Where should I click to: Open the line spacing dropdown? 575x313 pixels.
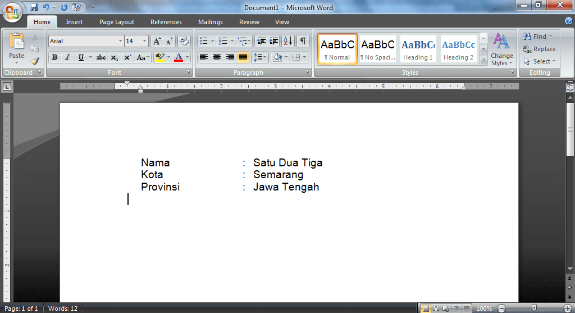pos(259,57)
